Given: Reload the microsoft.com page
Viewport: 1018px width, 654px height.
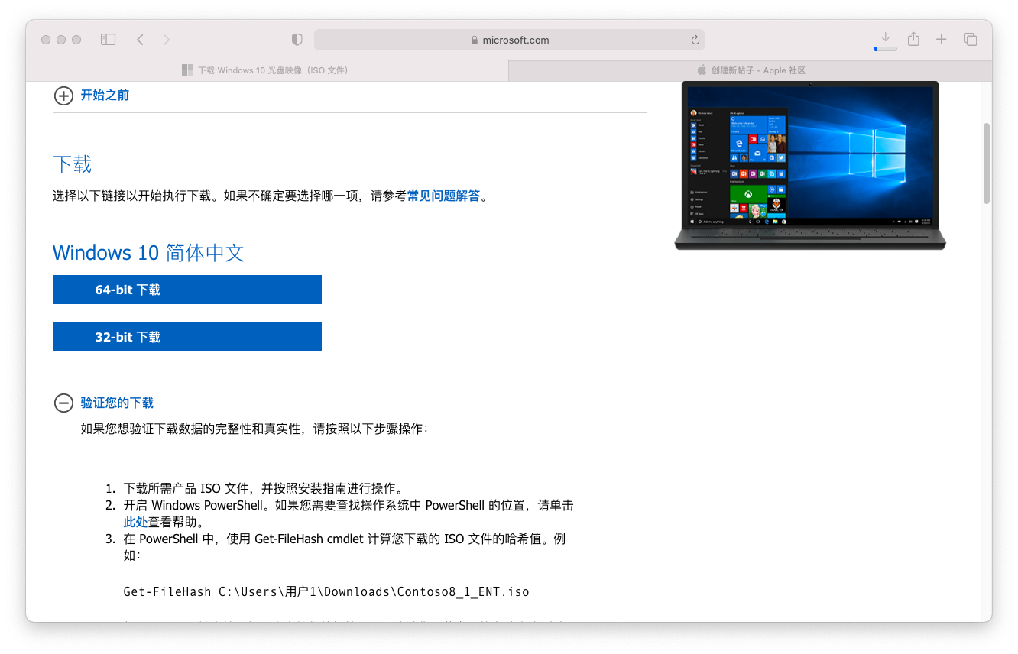Looking at the screenshot, I should [695, 40].
